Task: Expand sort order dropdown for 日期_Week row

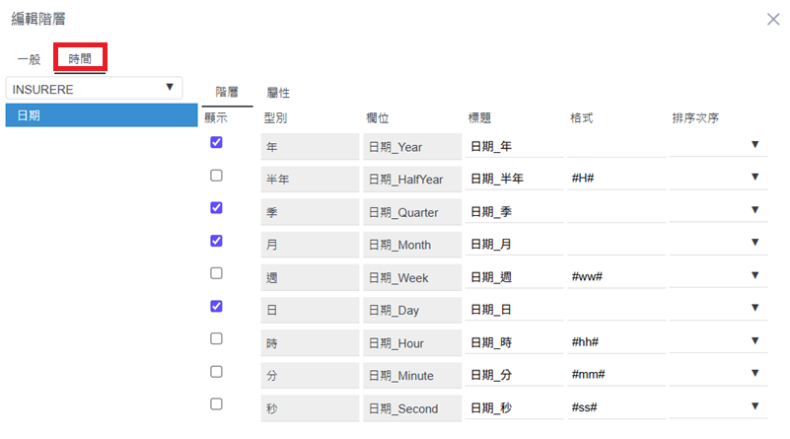Action: (x=718, y=276)
